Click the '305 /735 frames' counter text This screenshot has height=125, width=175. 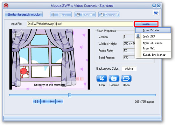pos(144,102)
